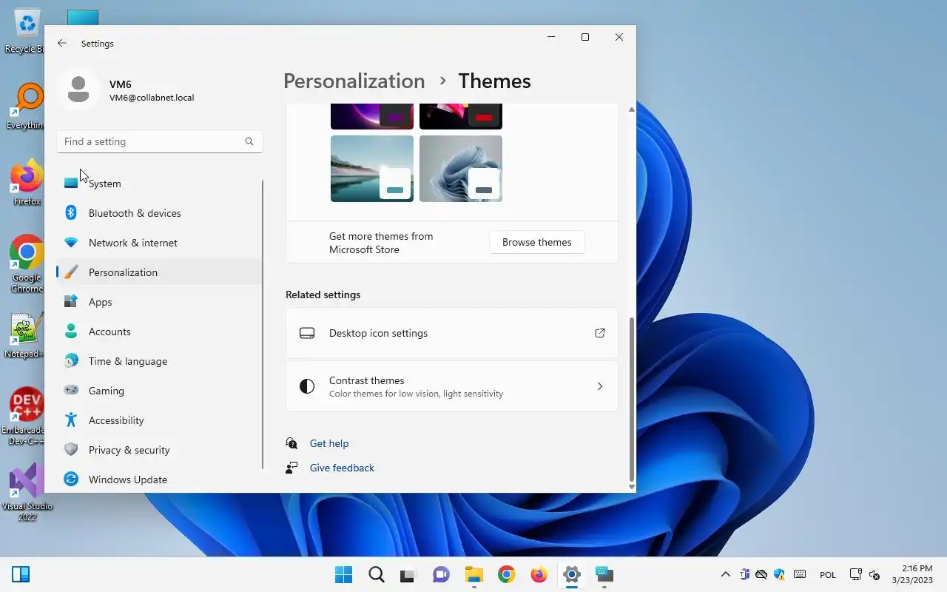Click the Visual Studio 2022 desktop shortcut
947x592 pixels.
[27, 493]
